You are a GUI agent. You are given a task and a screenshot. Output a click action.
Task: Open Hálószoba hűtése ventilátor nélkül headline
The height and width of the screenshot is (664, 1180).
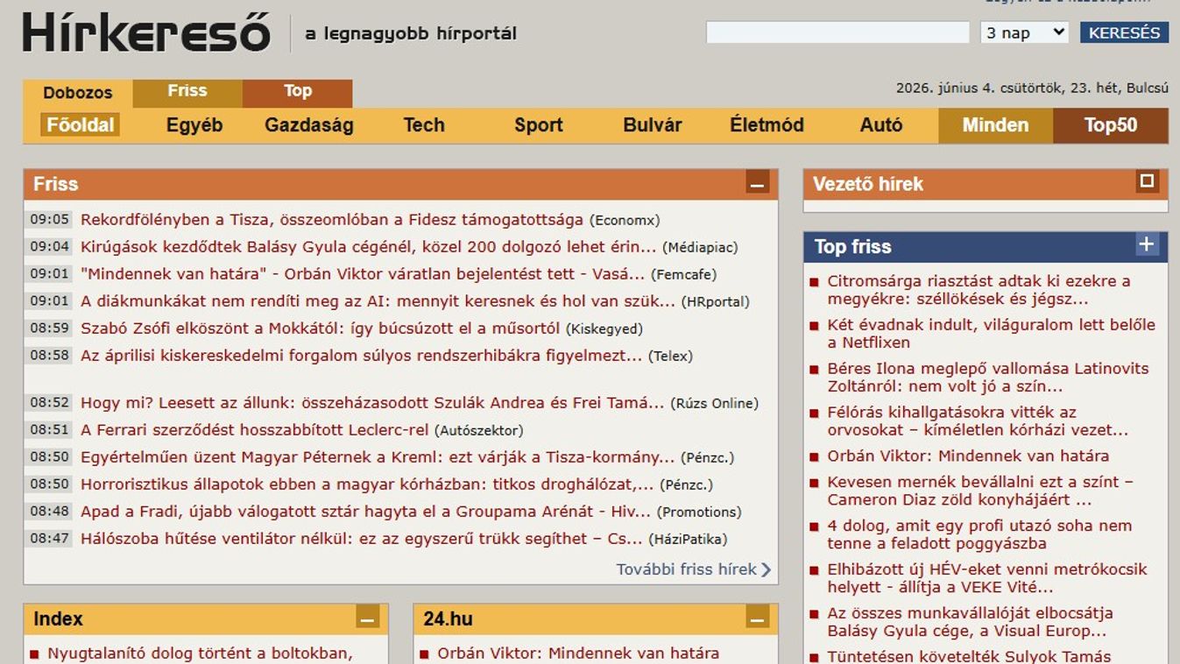pyautogui.click(x=362, y=539)
